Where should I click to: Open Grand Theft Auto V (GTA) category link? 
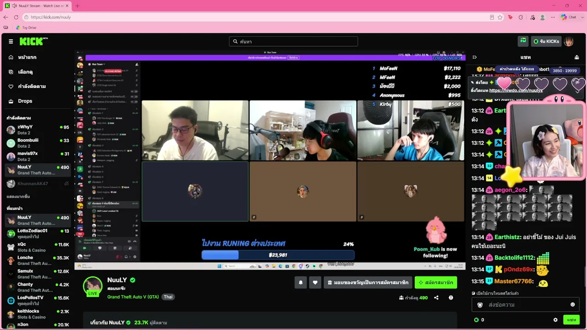tap(133, 297)
